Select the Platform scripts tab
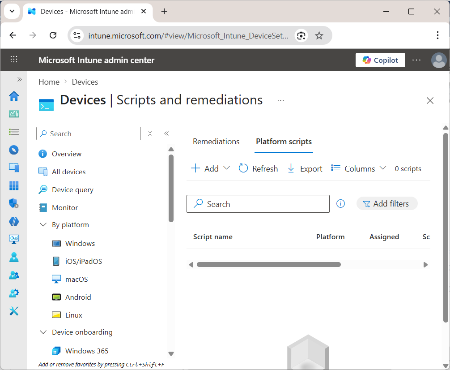Viewport: 450px width, 370px height. (x=284, y=142)
